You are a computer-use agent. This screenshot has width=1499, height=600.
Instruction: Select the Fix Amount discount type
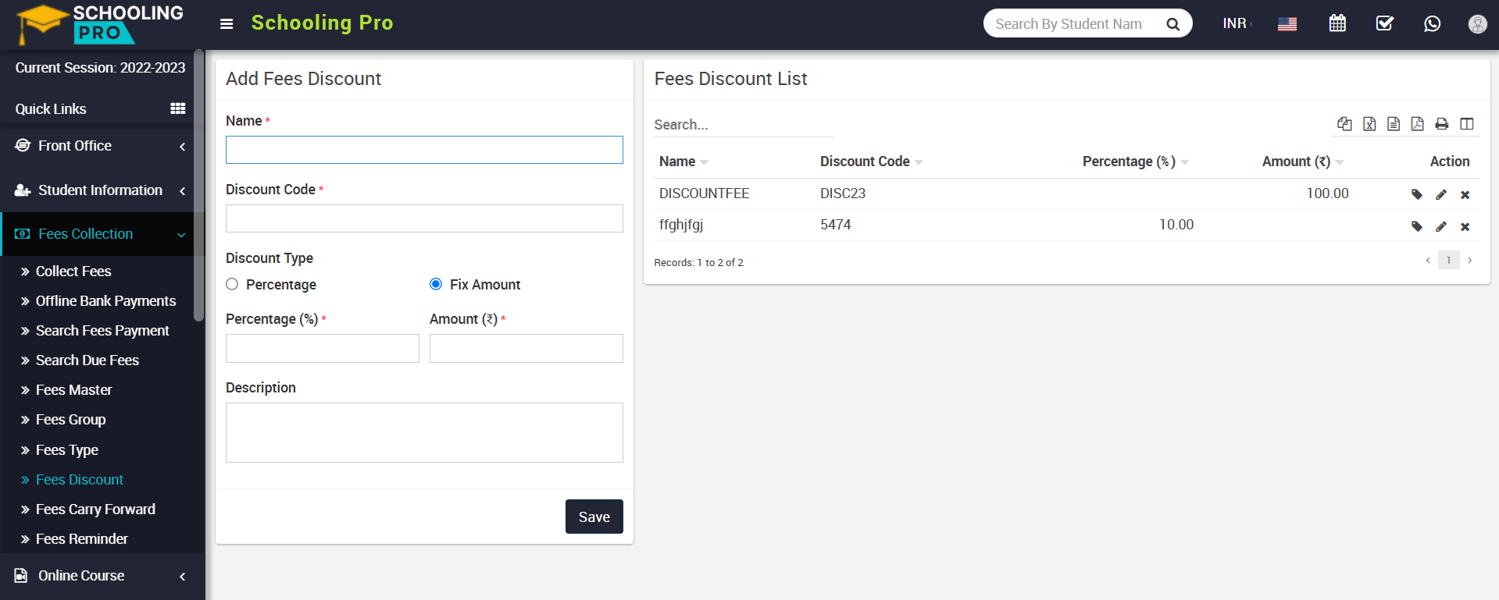tap(436, 284)
